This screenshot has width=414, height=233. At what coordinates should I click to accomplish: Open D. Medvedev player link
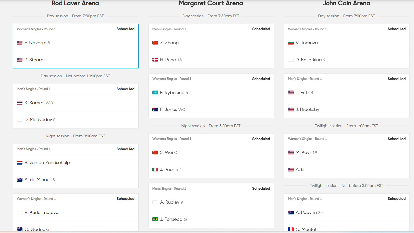[38, 120]
